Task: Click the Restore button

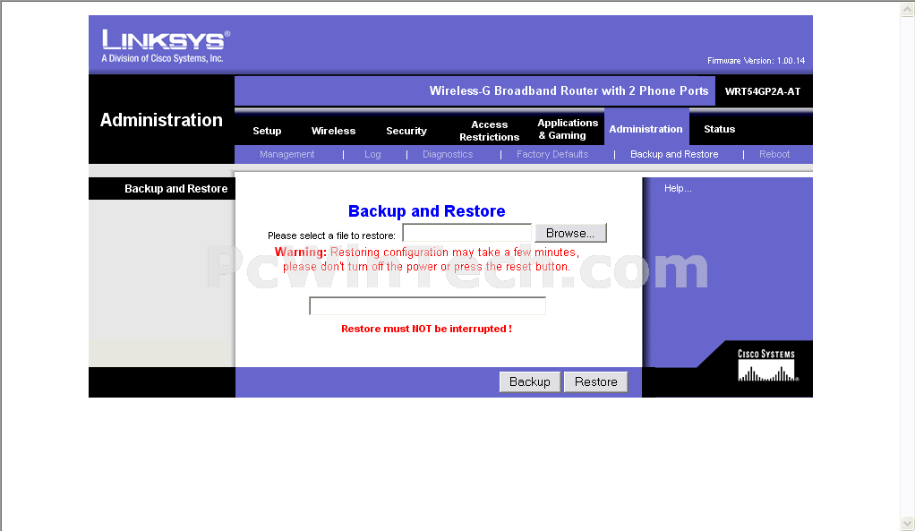Action: click(x=595, y=381)
